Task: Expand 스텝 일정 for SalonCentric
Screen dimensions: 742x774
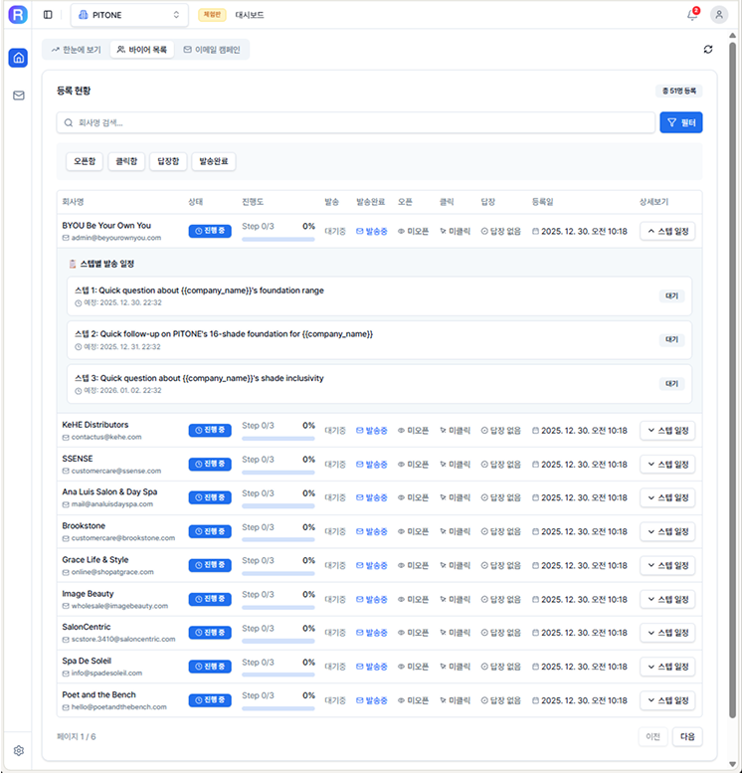Action: coord(667,633)
